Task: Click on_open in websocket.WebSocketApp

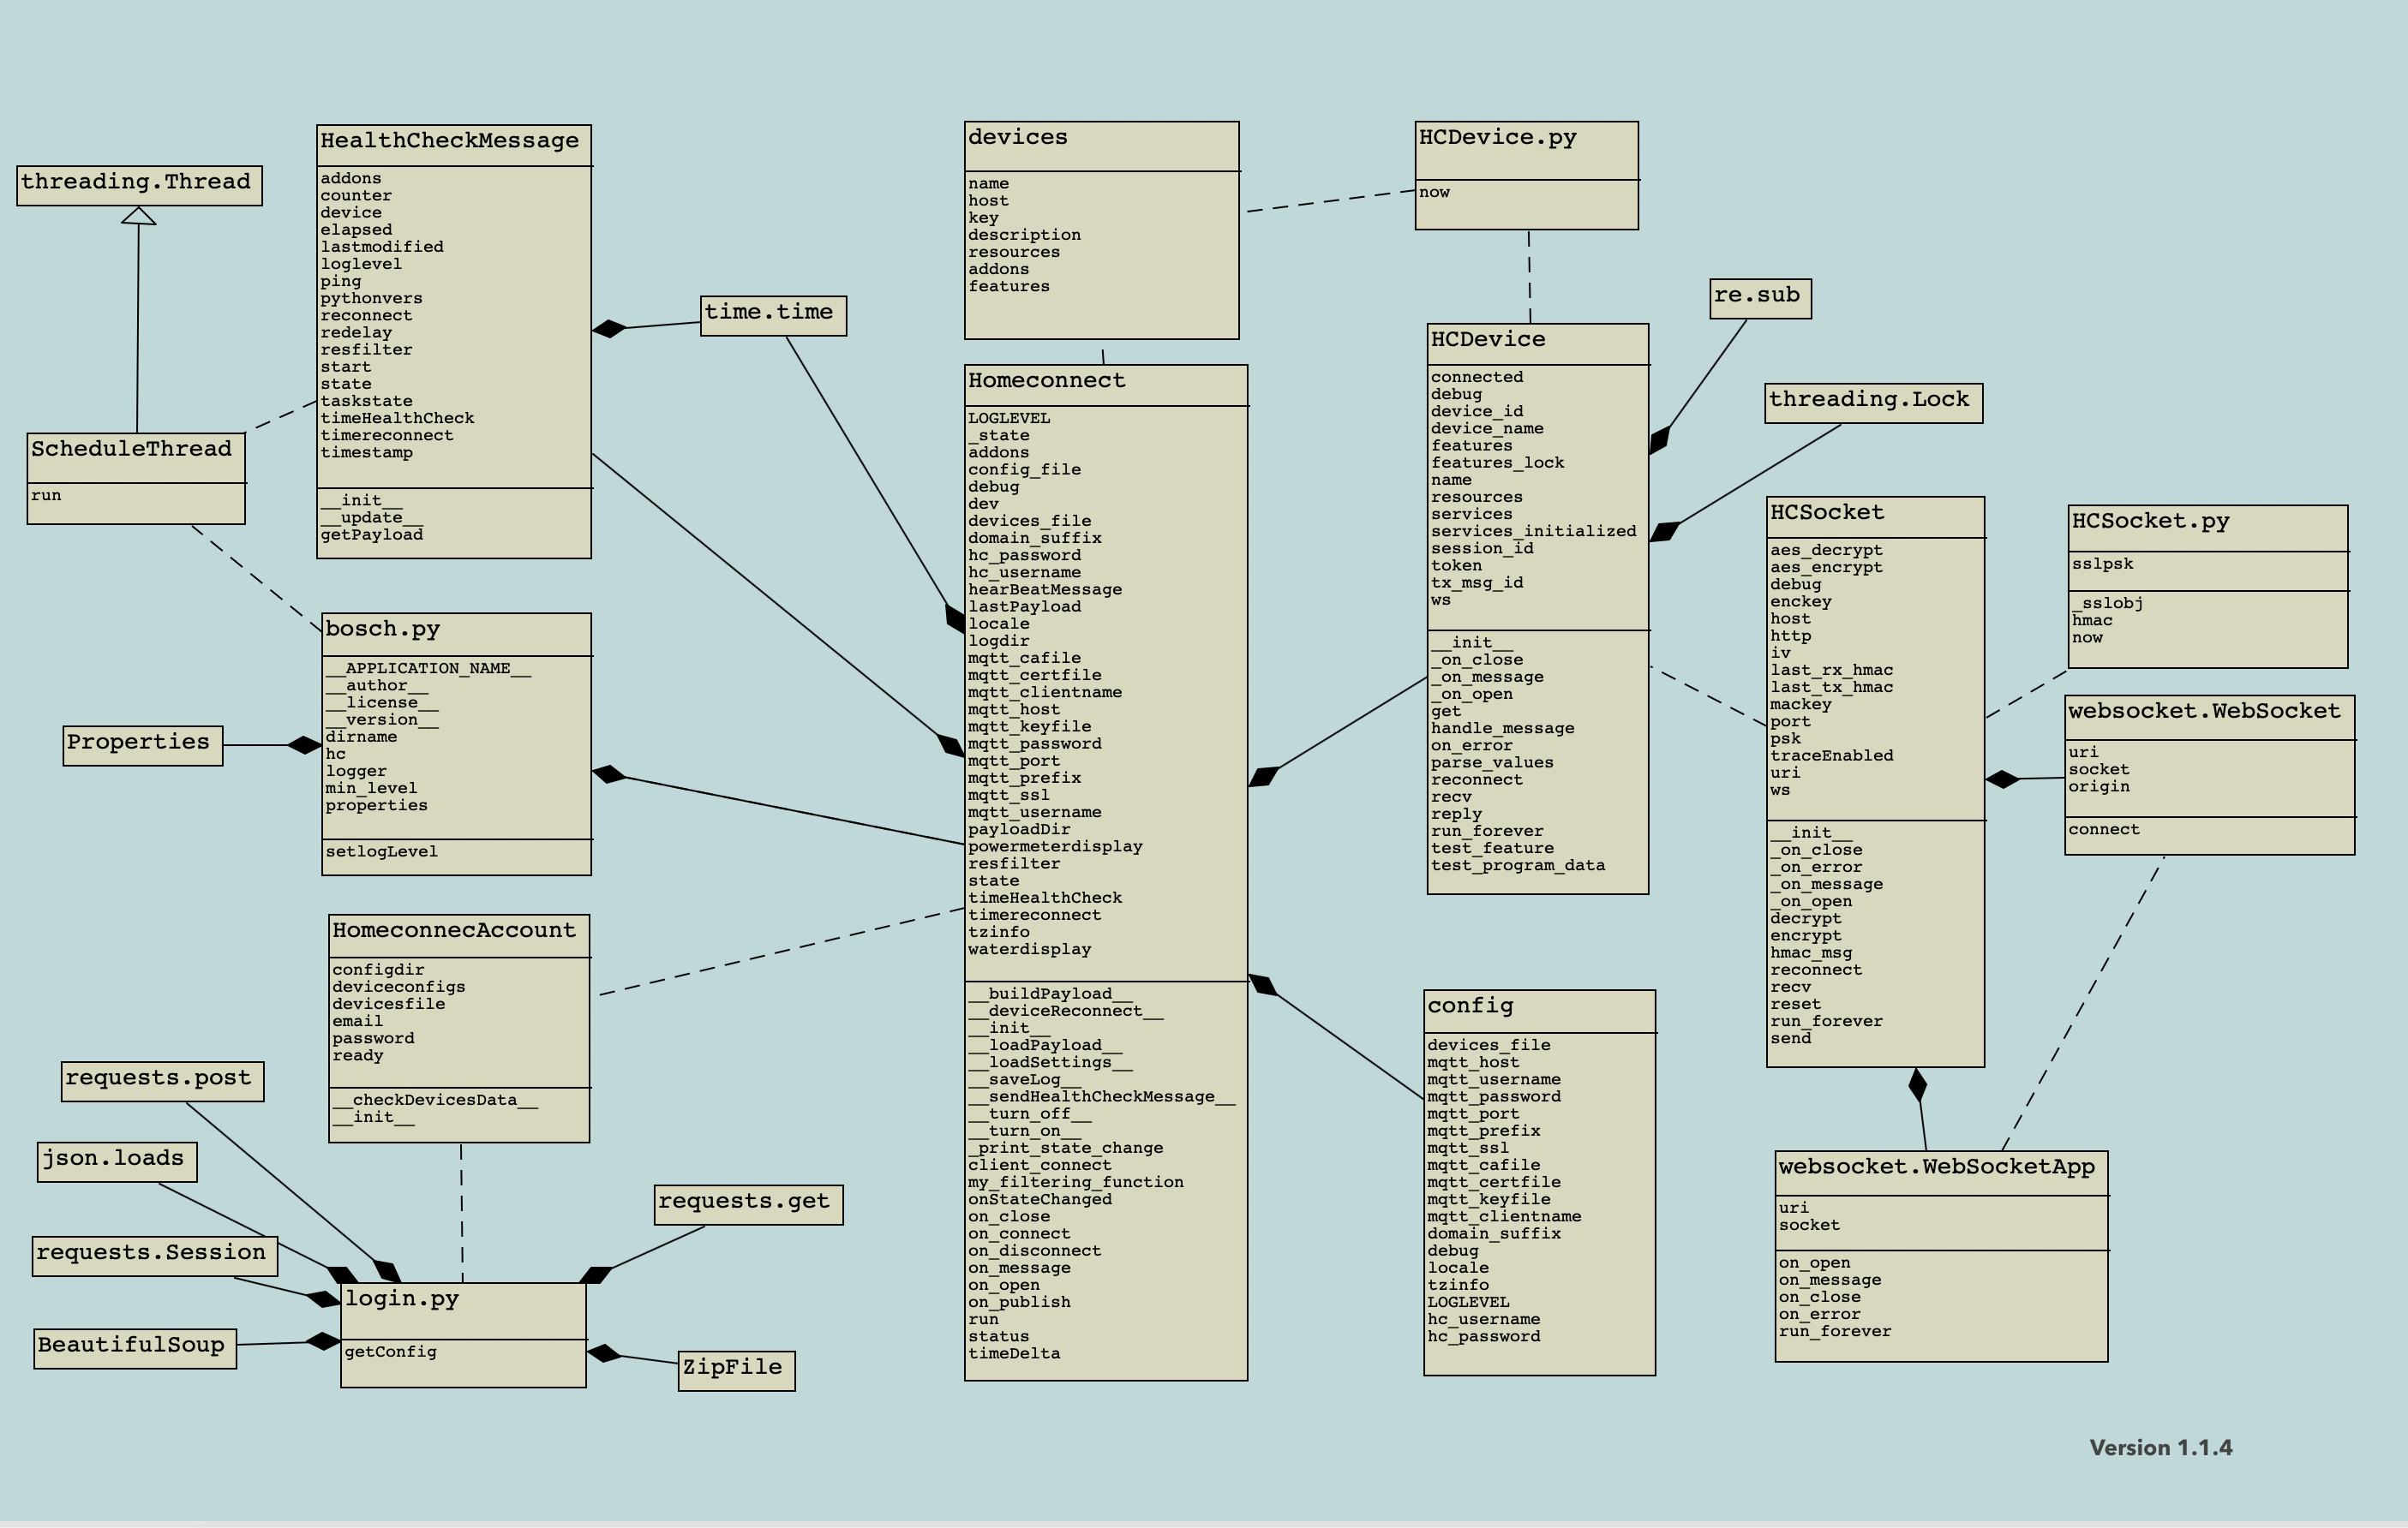Action: pos(1814,1262)
